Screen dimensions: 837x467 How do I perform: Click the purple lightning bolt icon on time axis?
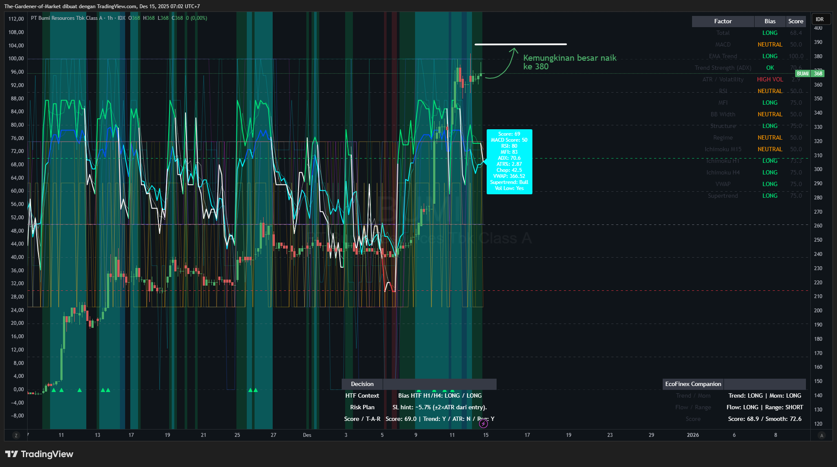click(x=483, y=424)
